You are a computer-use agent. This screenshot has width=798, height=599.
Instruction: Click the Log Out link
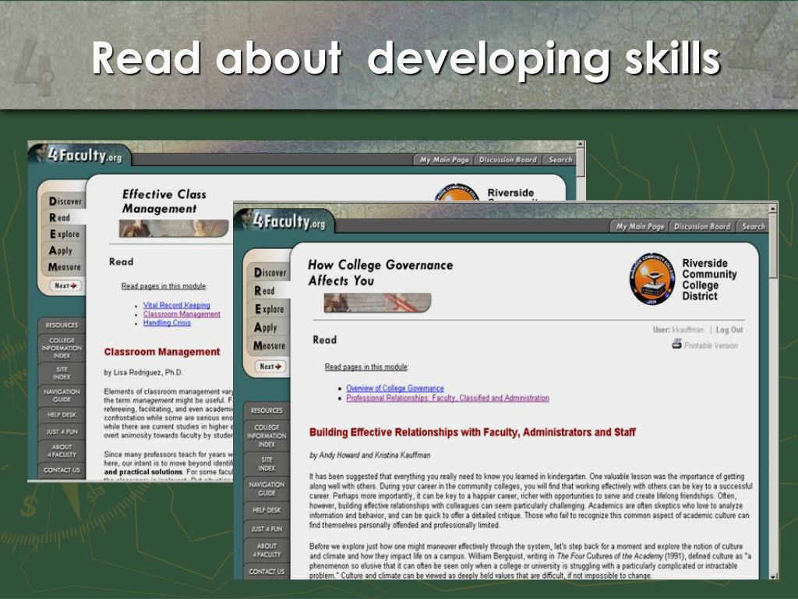[x=729, y=330]
